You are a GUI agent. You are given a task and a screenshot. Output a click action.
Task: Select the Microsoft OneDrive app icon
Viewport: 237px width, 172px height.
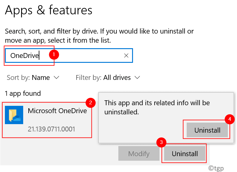pos(14,115)
